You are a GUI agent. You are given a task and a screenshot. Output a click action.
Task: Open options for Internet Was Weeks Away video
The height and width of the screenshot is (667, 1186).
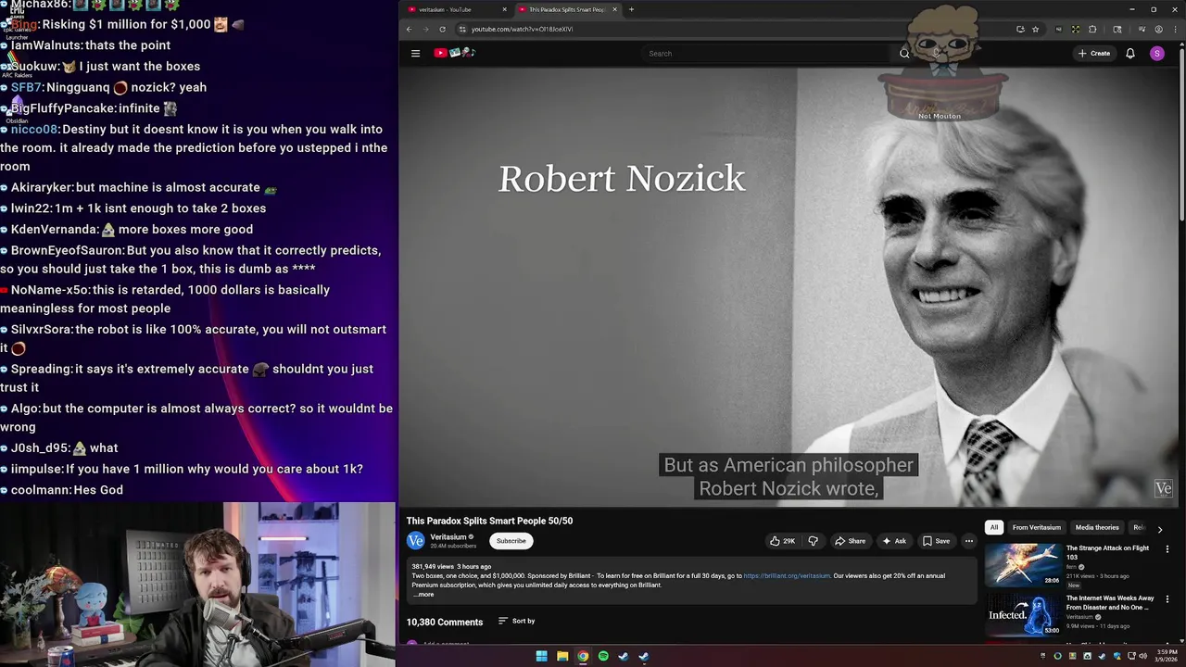[x=1167, y=599]
